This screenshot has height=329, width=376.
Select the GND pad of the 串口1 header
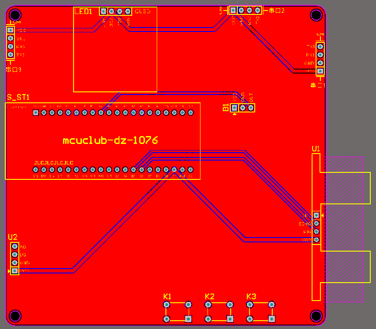[x=320, y=63]
